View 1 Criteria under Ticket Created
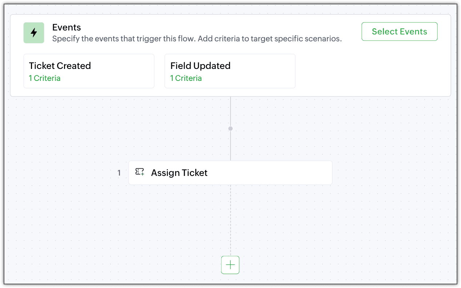 tap(44, 78)
